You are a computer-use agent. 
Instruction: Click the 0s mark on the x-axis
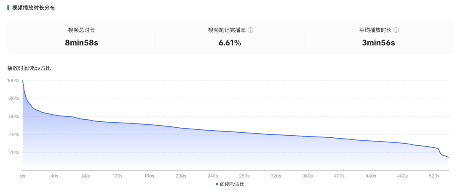tap(23, 176)
